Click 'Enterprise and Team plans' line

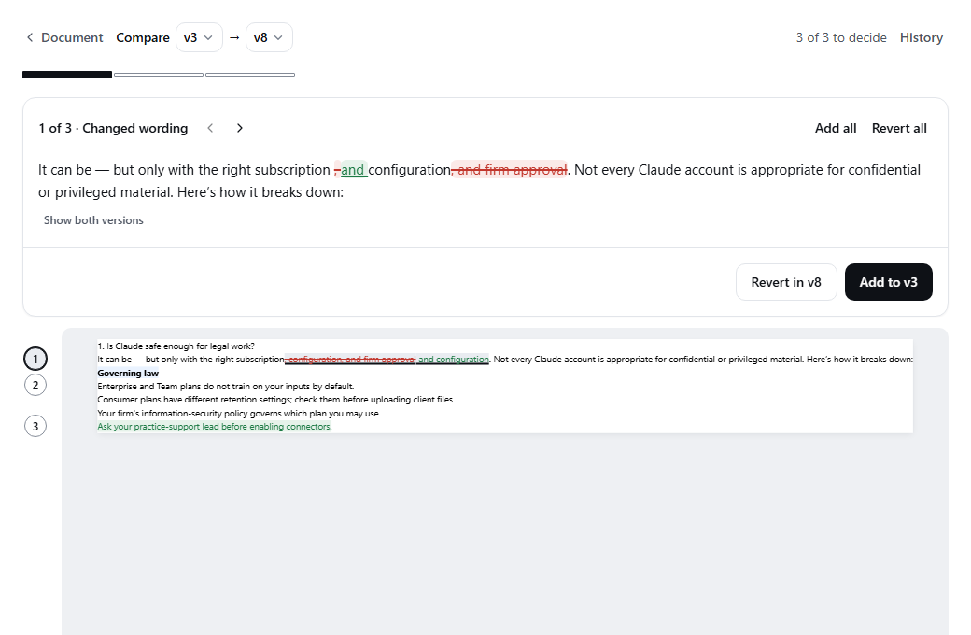click(x=225, y=386)
